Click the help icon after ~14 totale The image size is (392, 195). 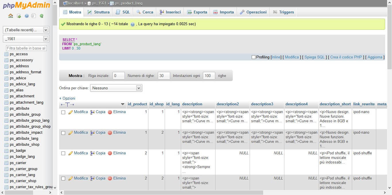[133, 24]
